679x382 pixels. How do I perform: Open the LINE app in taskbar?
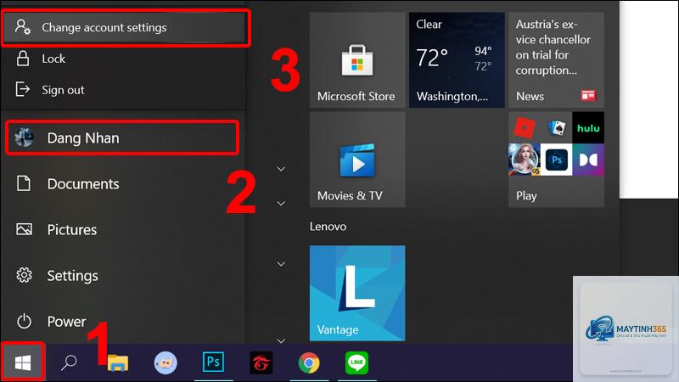[x=356, y=362]
